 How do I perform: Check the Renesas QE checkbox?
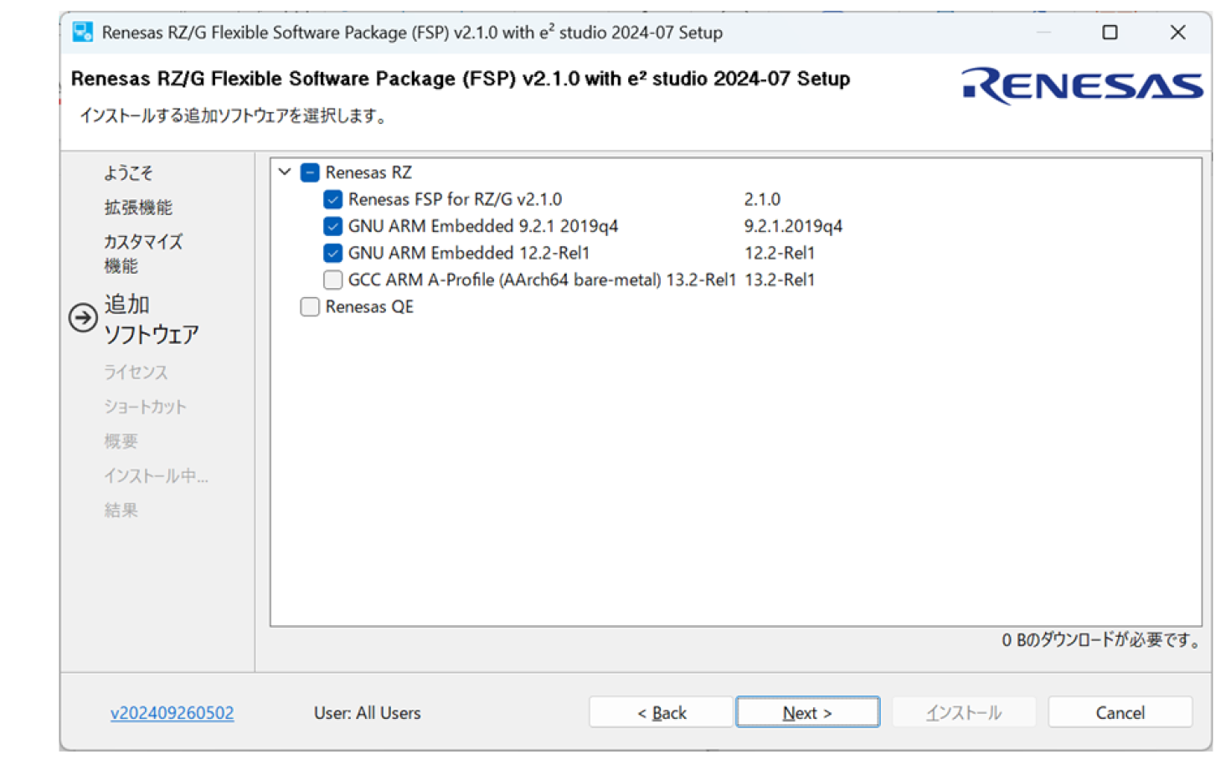[310, 306]
